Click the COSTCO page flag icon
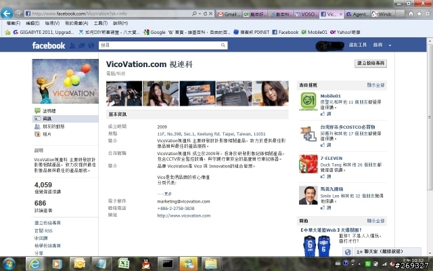This screenshot has height=271, width=433. [309, 133]
